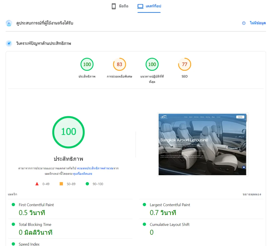Open the คะแนนประสิทธิภาพคำนวณ link
This screenshot has height=246, width=271.
pos(95,168)
